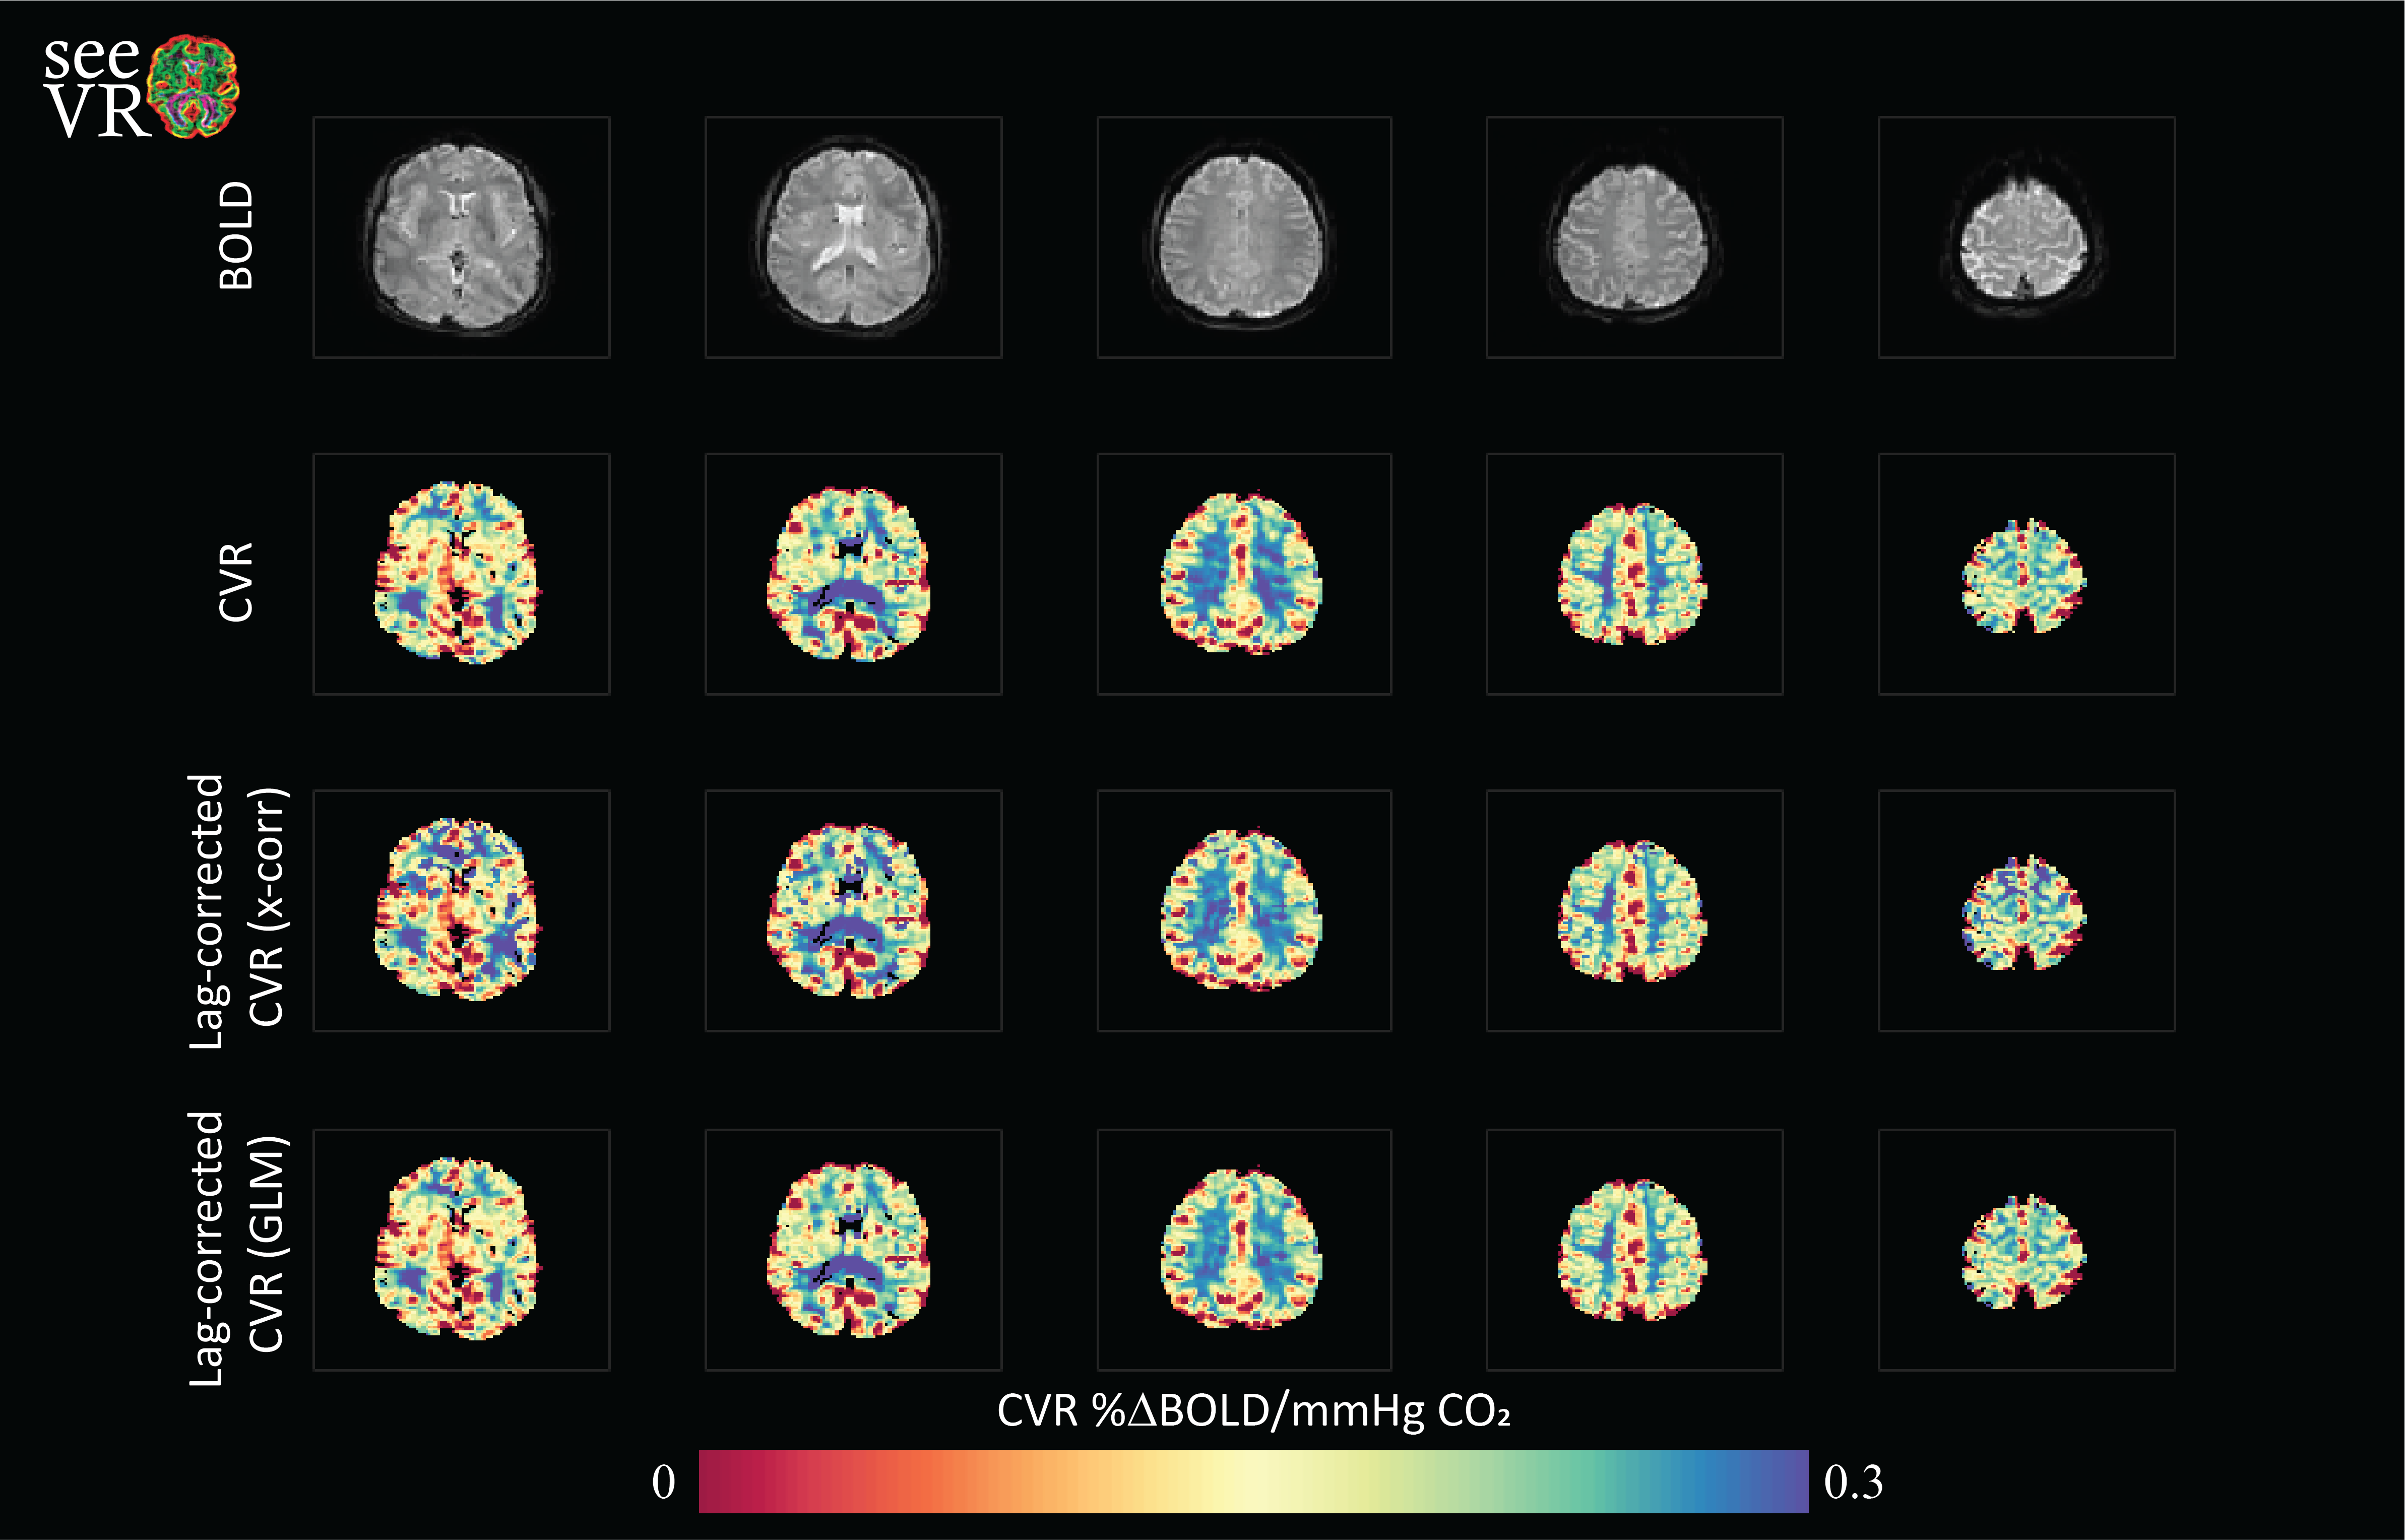Click second GLM lag-corrected CVR slice

click(x=853, y=1249)
